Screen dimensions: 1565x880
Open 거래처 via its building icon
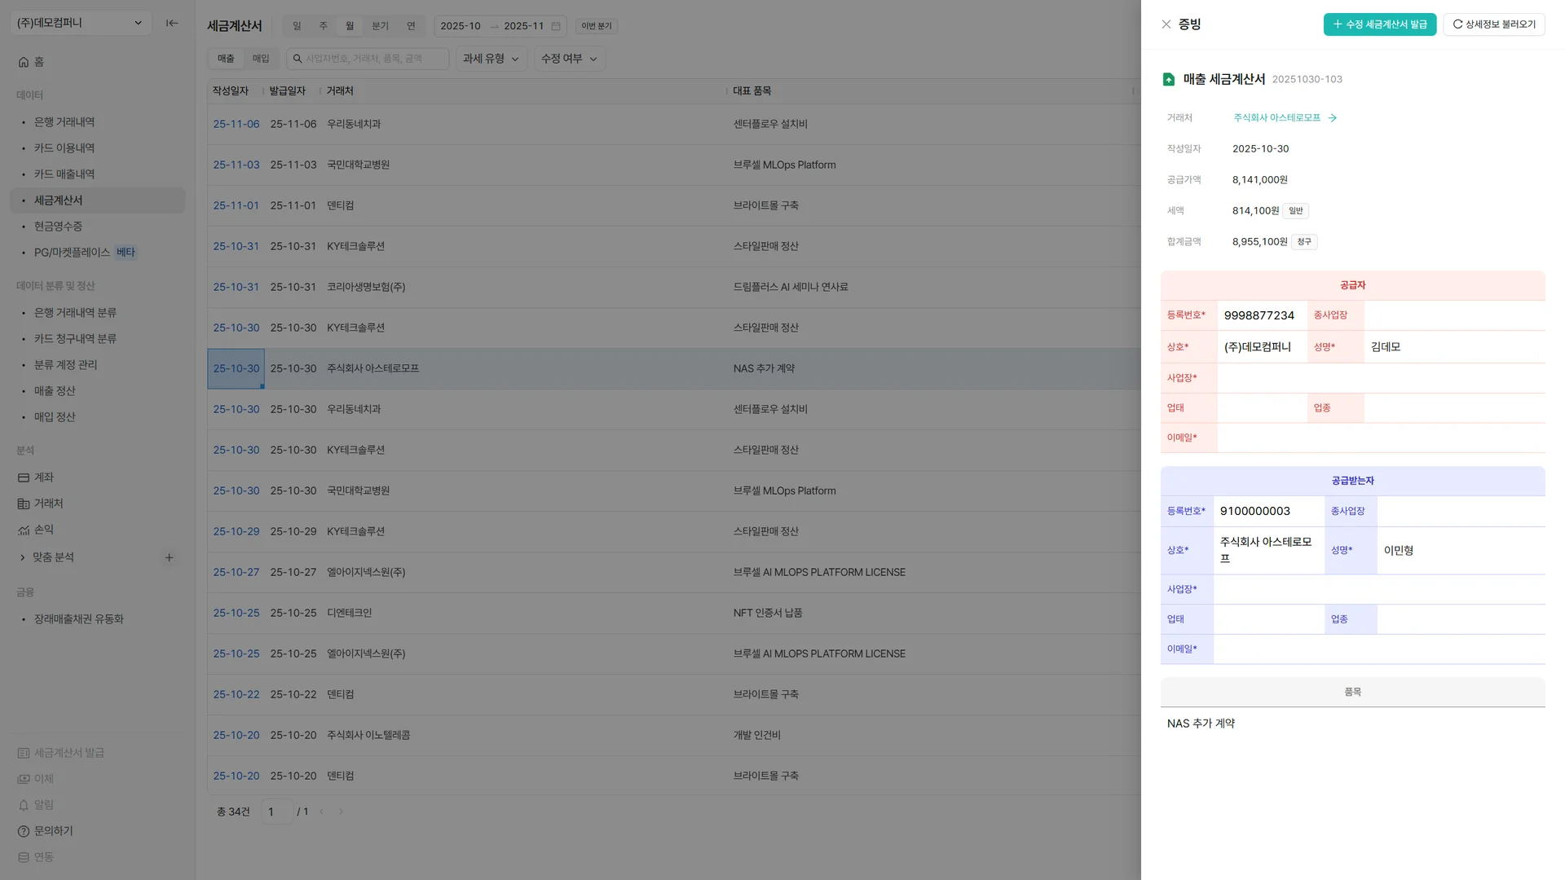pos(24,504)
